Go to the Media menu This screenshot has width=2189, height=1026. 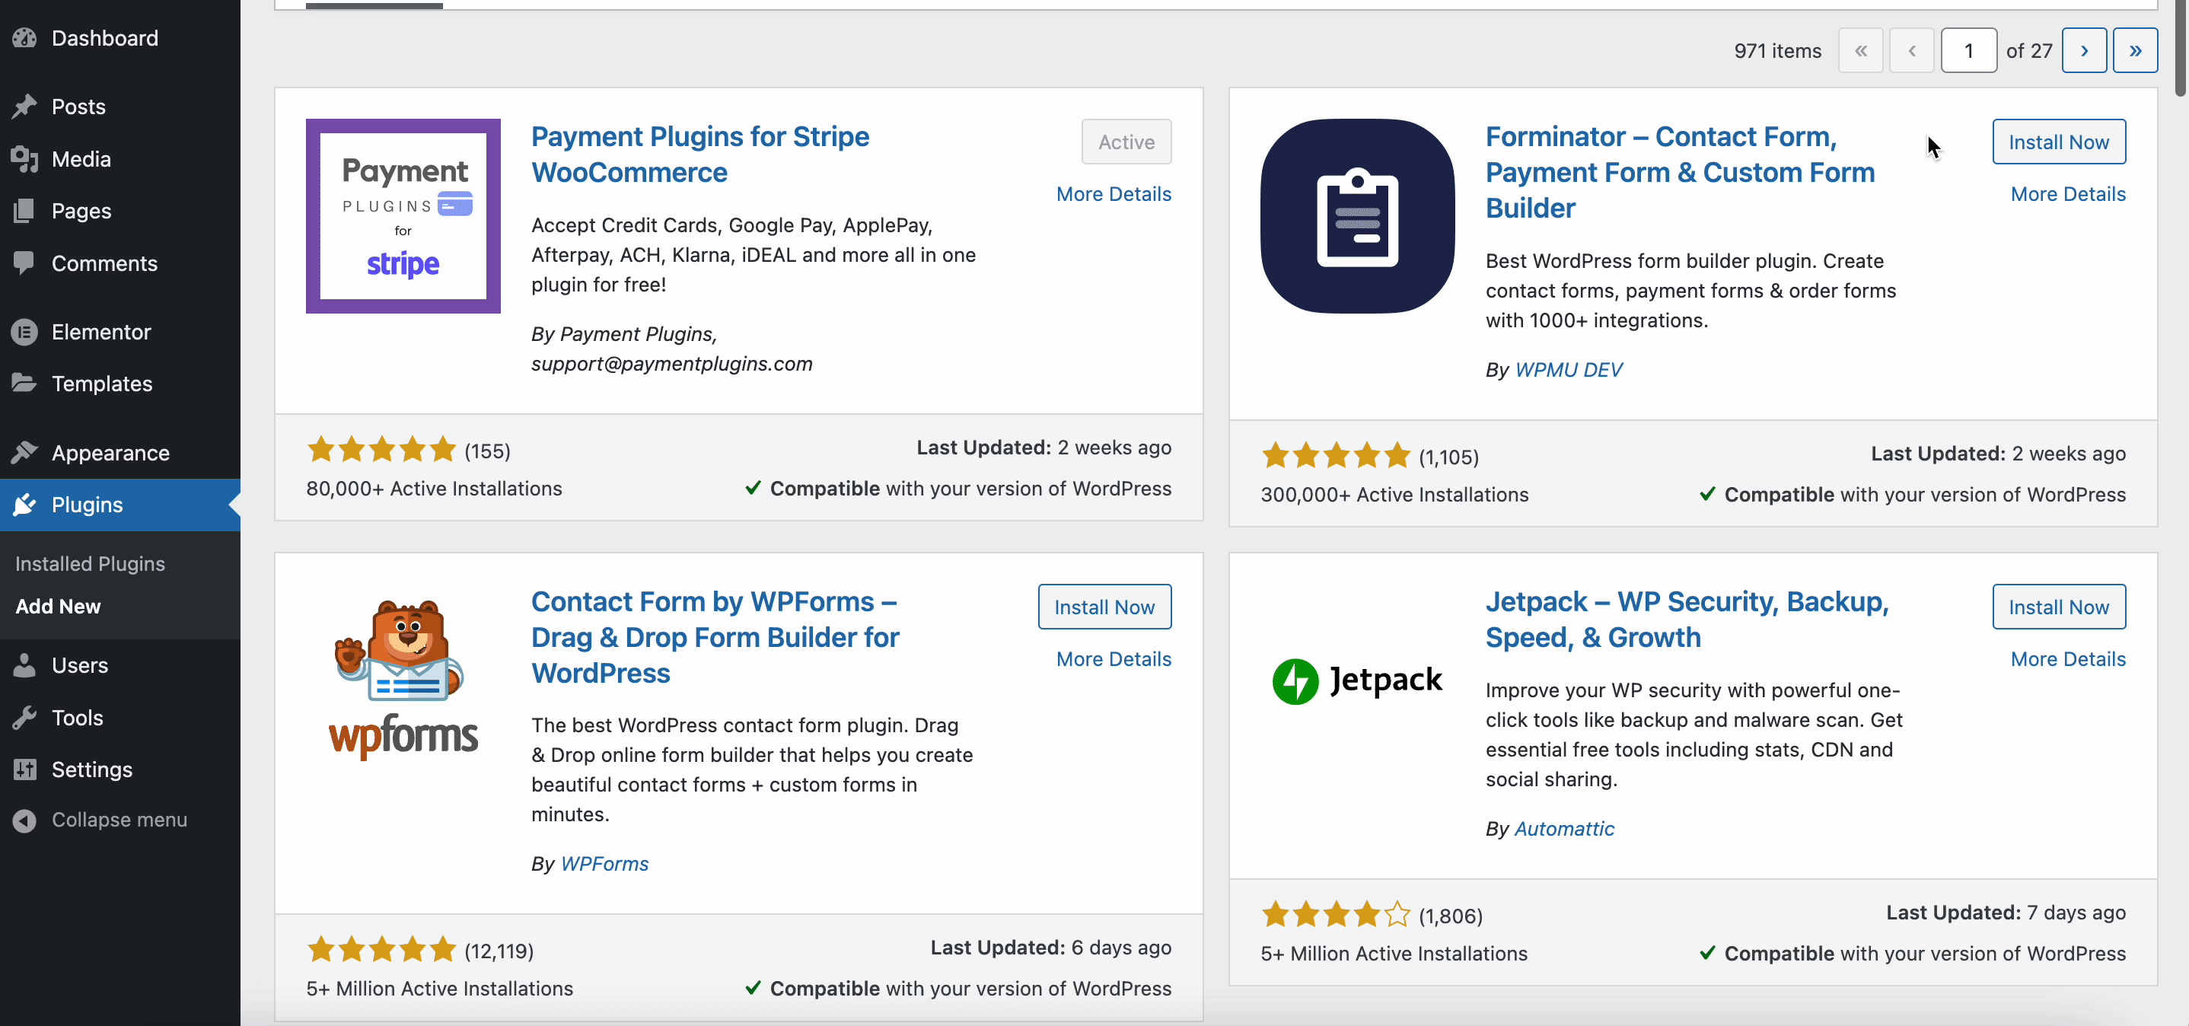pyautogui.click(x=81, y=159)
